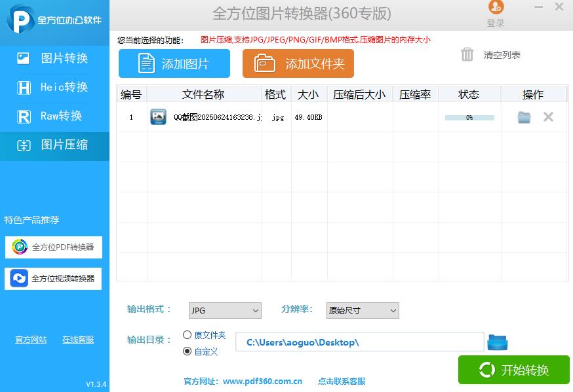Click the folder icon on 添加文件夹

[265, 63]
